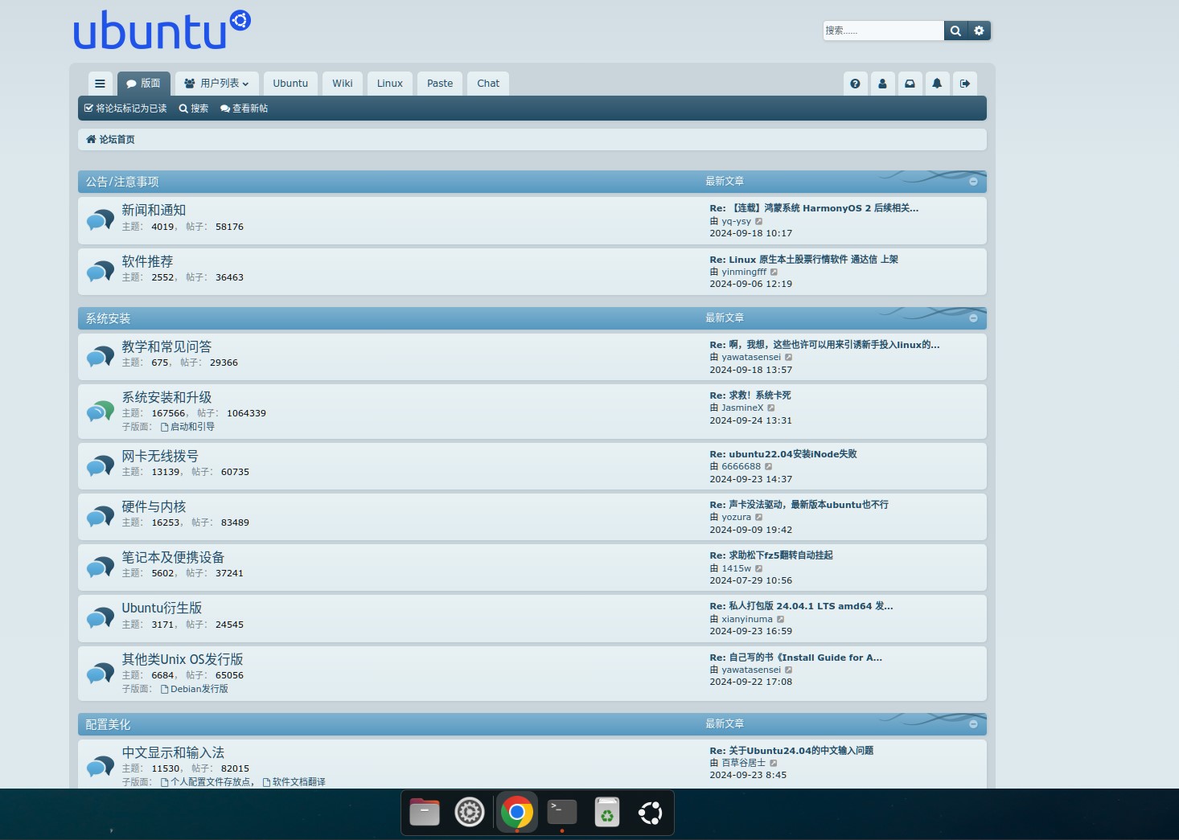Open user yawatasensei under 教学和常见问答

tap(751, 357)
